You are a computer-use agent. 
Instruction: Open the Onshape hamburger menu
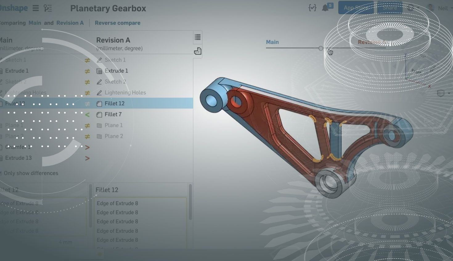[36, 8]
